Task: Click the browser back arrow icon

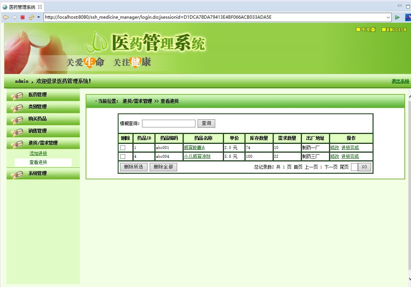Action: [5, 17]
